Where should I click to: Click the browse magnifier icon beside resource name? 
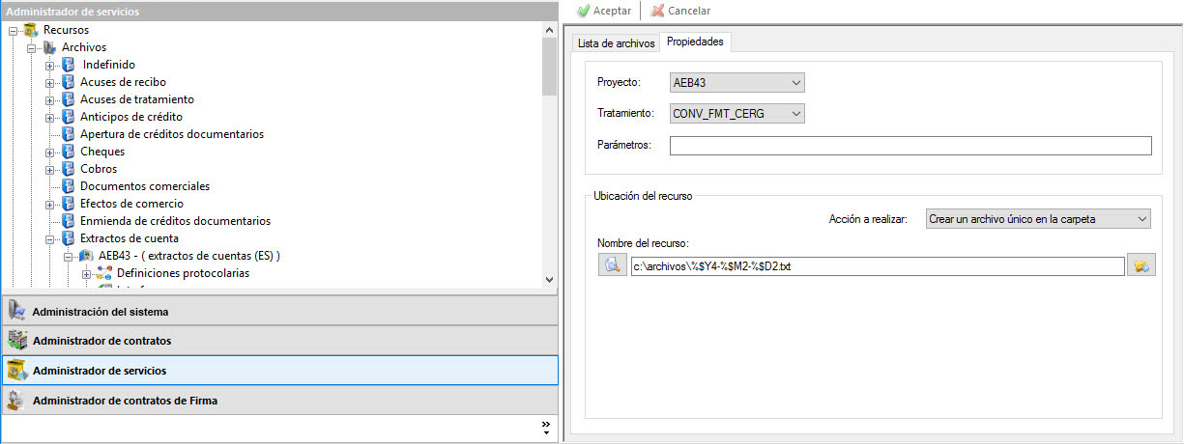coord(613,265)
